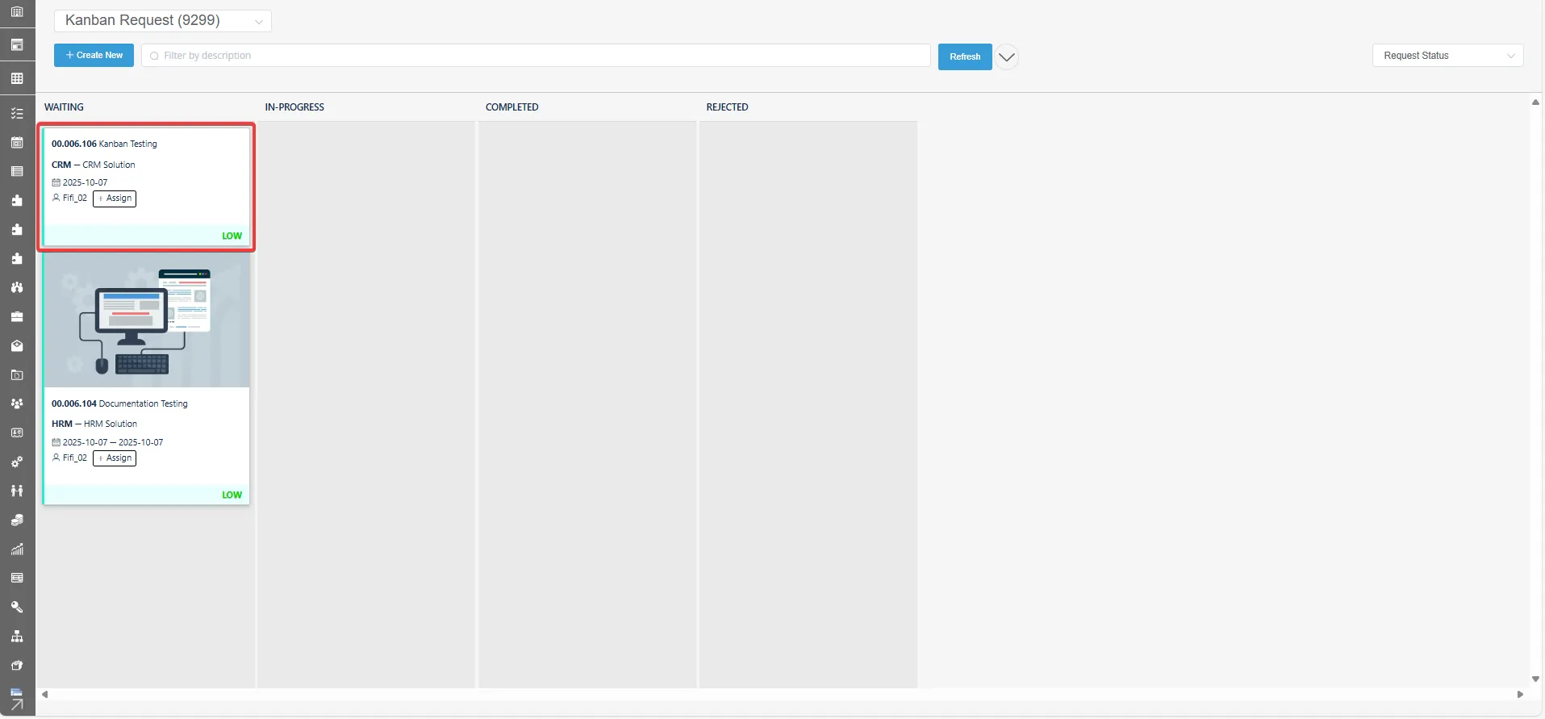
Task: Open the key icon in the sidebar
Action: (x=17, y=608)
